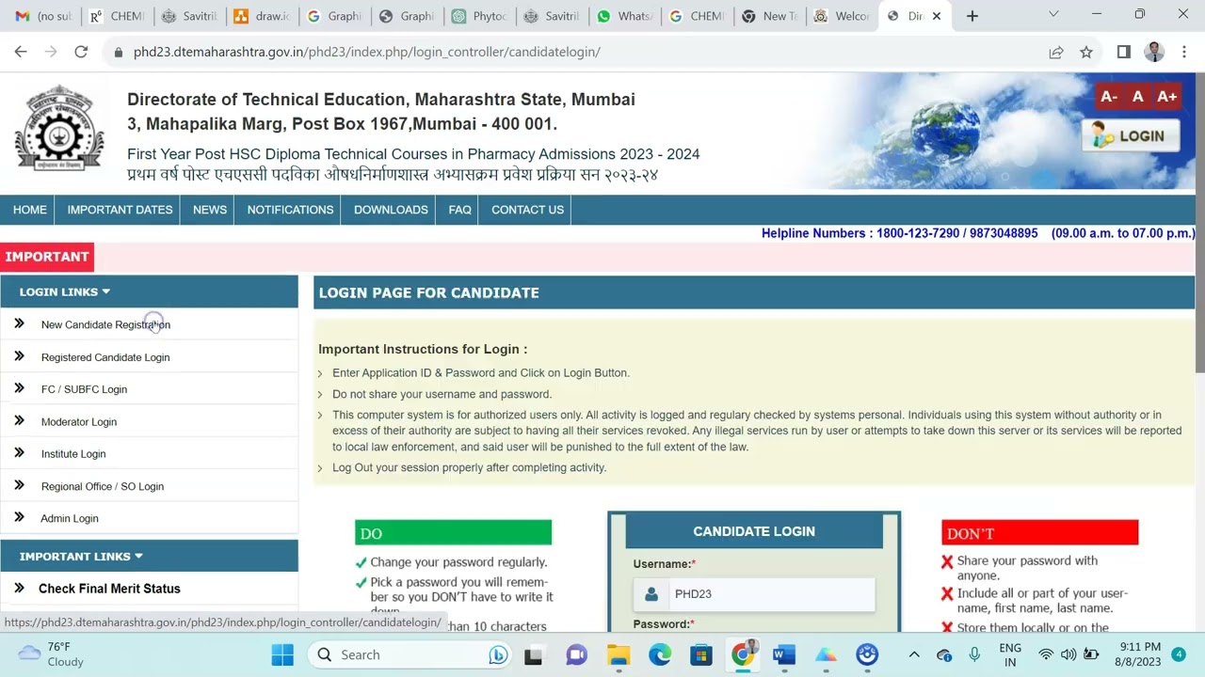This screenshot has width=1205, height=677.
Task: Increase font size with A+ button
Action: pyautogui.click(x=1166, y=96)
